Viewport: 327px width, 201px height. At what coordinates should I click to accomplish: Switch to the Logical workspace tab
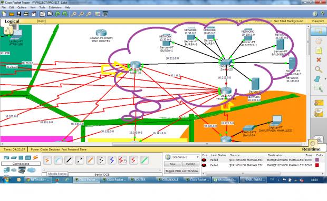[12, 21]
